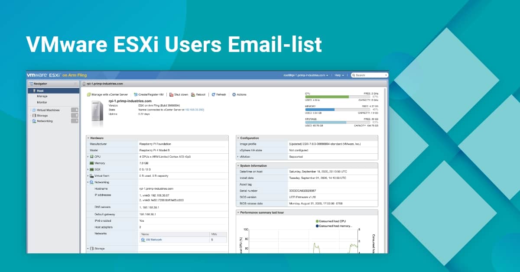This screenshot has width=520, height=272.
Task: Click the blue Refresh arrow icon
Action: click(x=213, y=94)
